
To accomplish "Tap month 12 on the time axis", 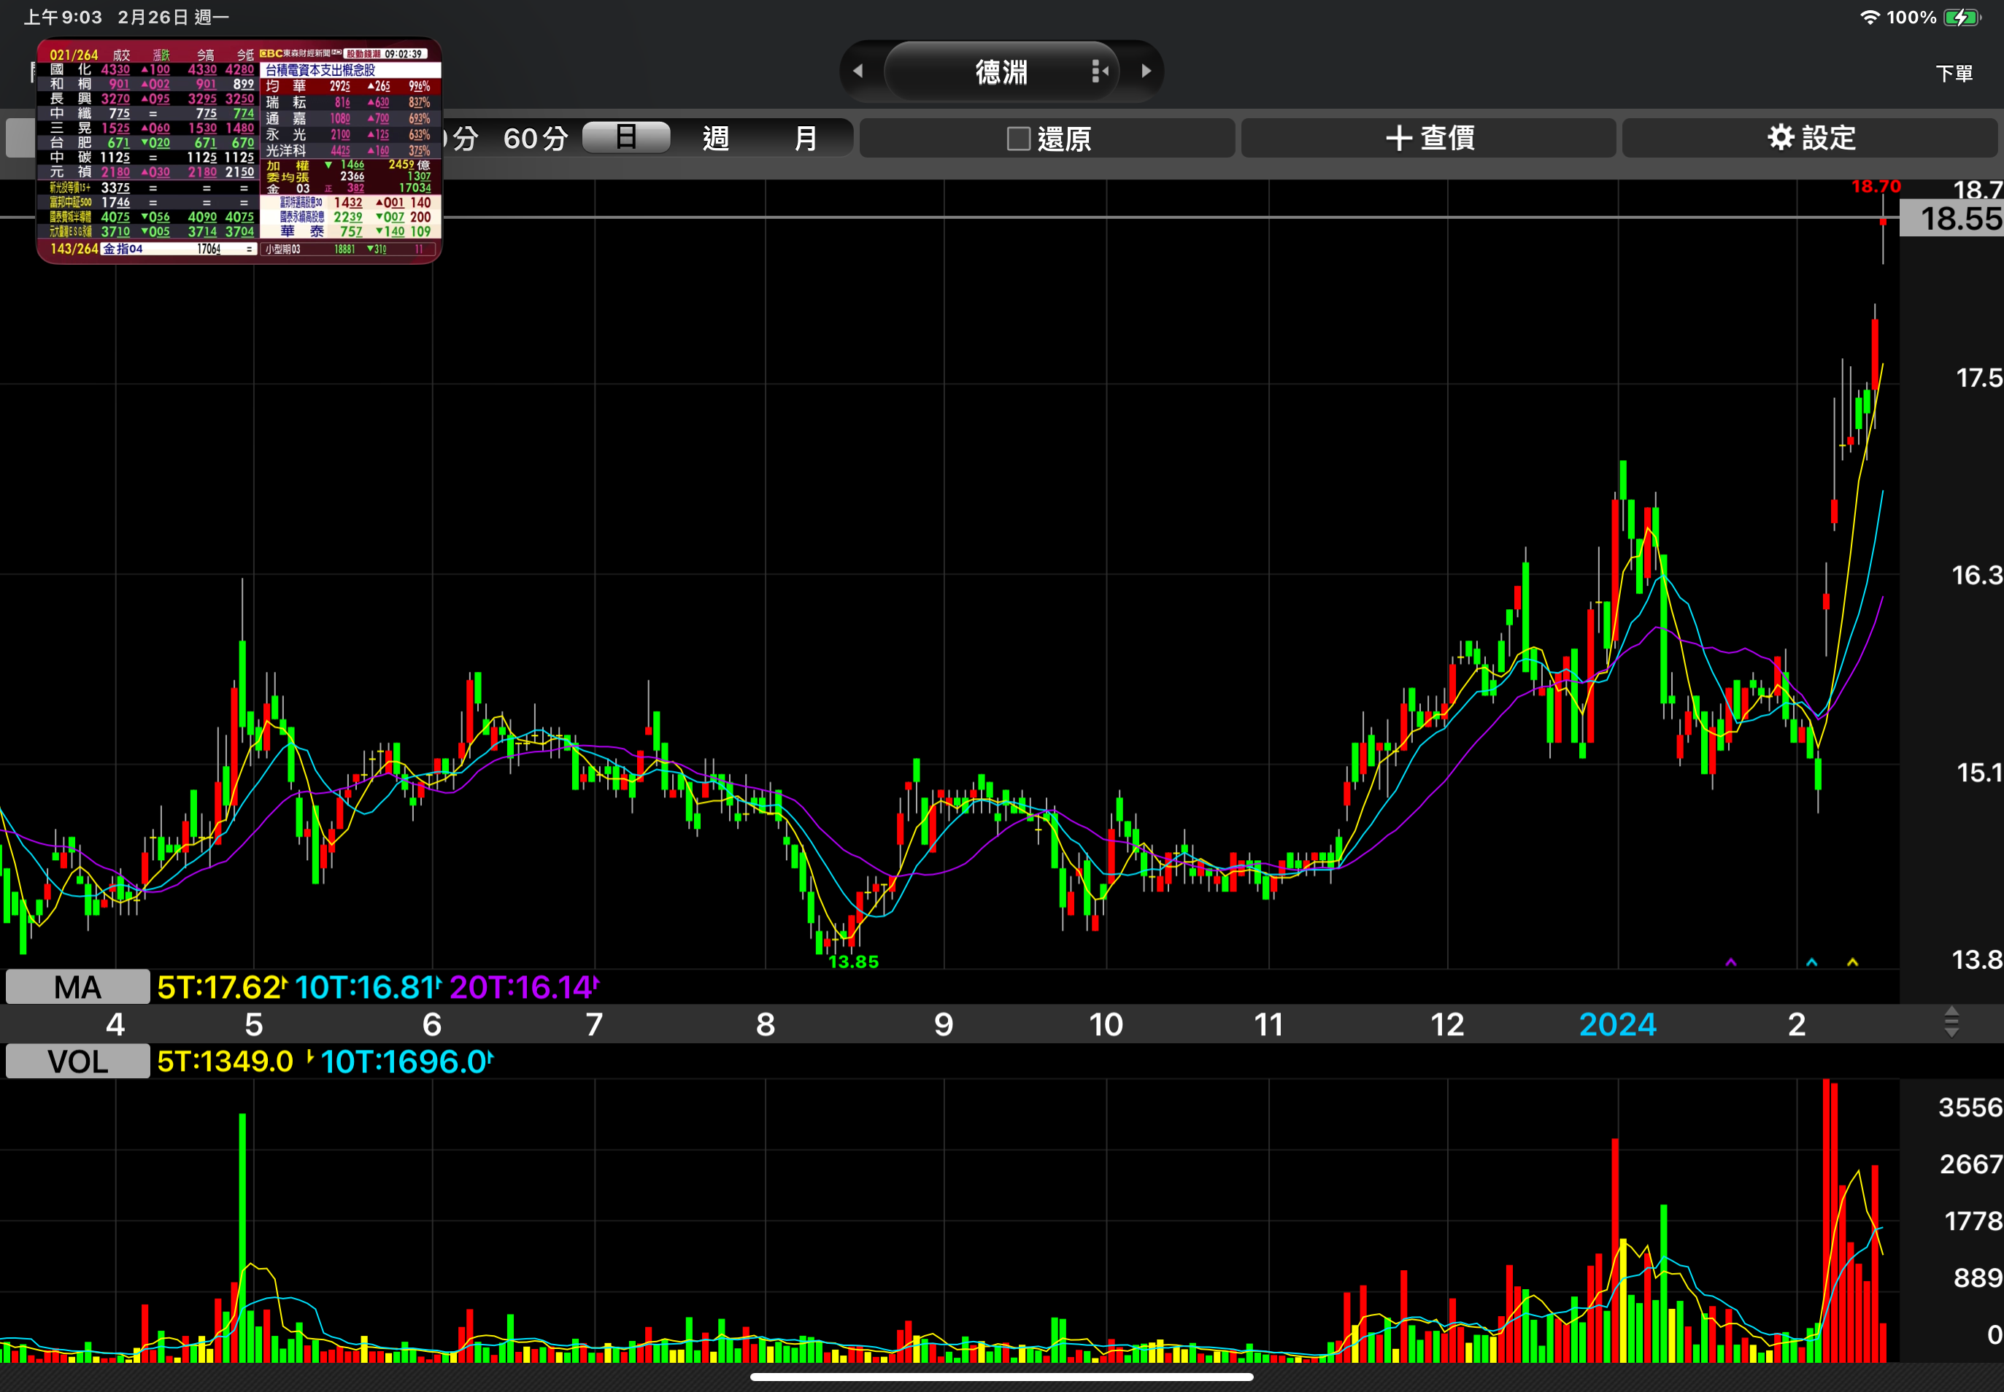I will (x=1447, y=1024).
